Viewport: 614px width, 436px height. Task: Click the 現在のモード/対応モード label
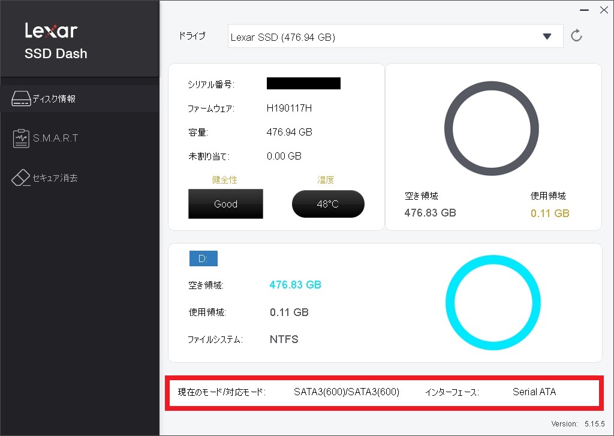(x=222, y=392)
